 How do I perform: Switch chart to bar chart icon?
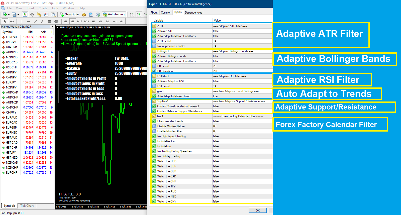132,15
